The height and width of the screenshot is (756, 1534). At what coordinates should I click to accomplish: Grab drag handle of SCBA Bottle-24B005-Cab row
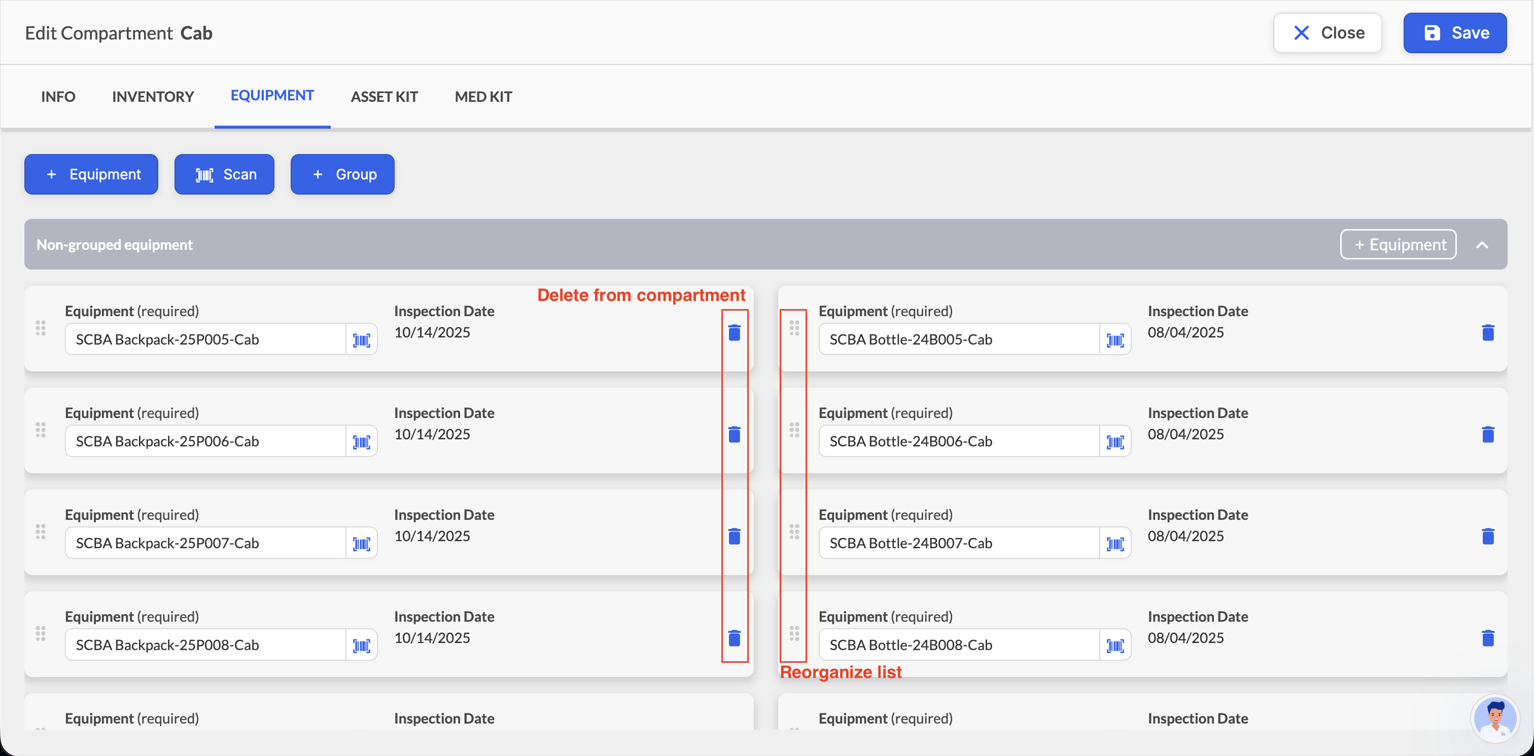click(x=794, y=328)
